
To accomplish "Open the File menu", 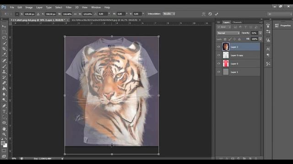I will [12, 7].
